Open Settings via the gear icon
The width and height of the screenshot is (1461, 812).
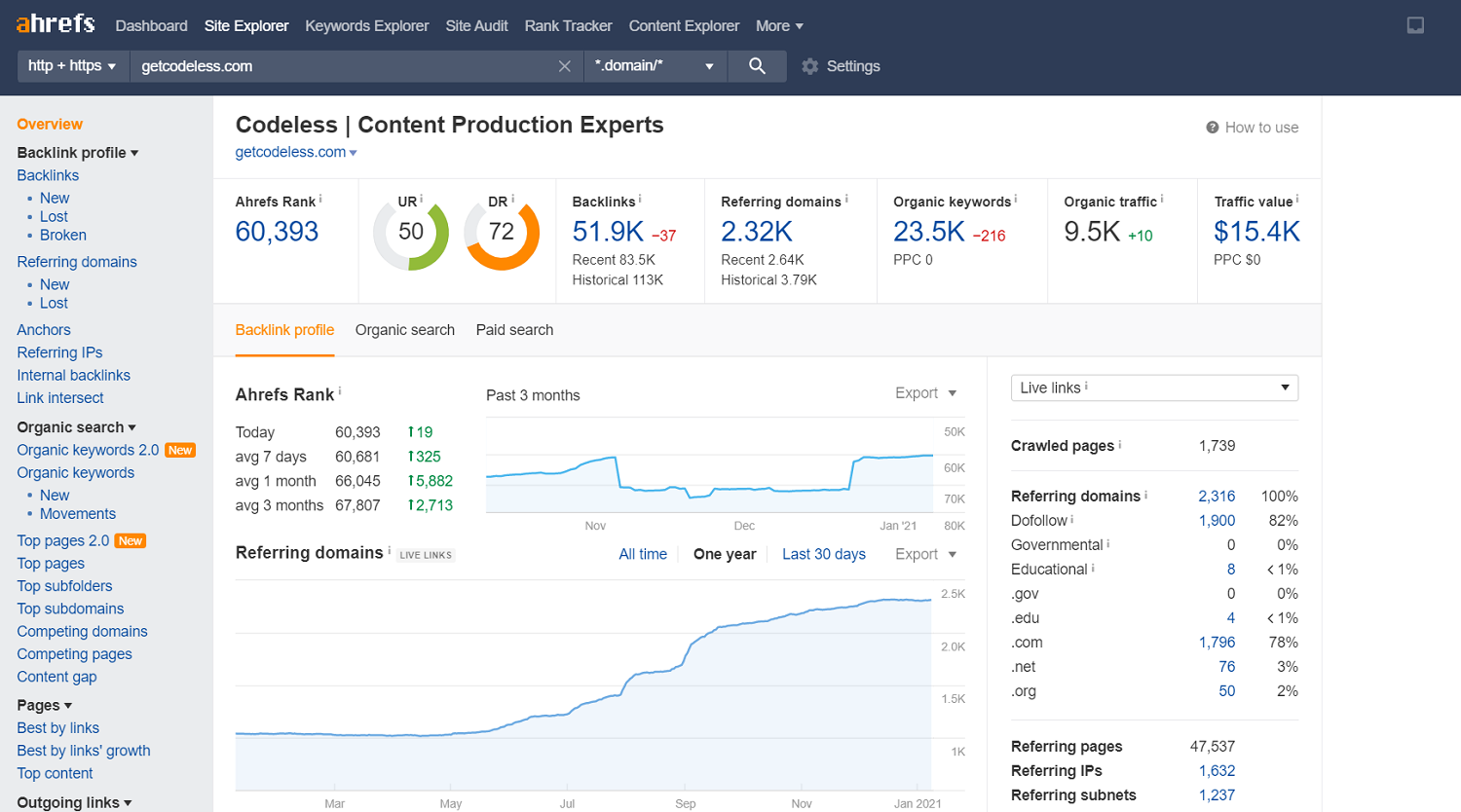[810, 66]
